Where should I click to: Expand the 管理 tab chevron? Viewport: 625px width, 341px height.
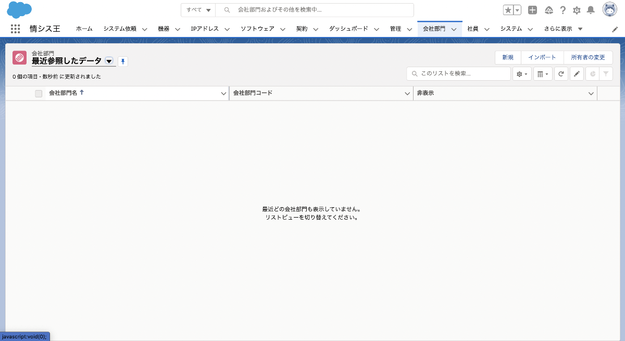coord(409,30)
